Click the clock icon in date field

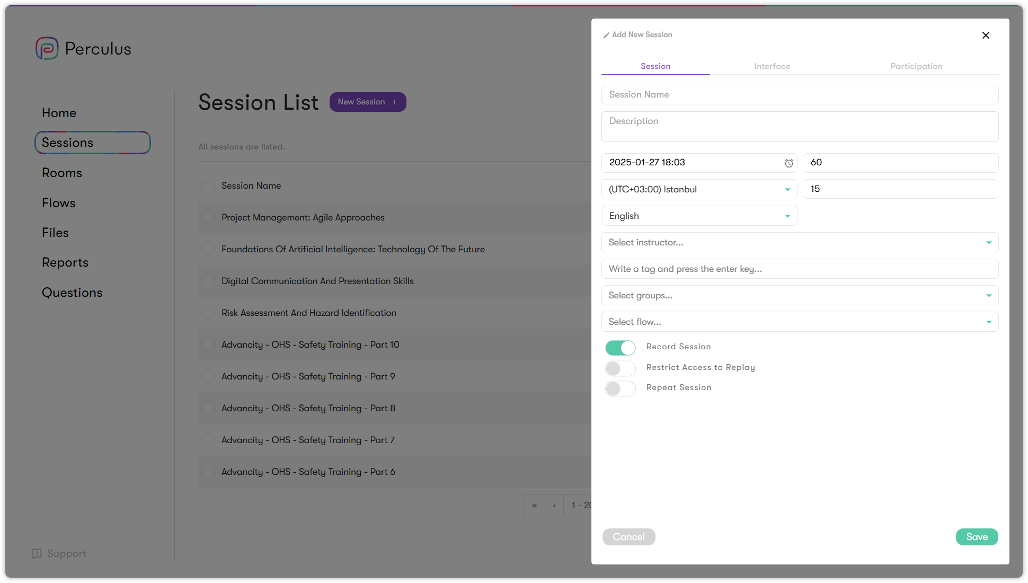[x=788, y=163]
